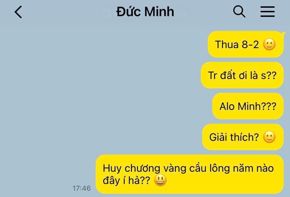Select the "Tr đất ơi là s??" message

242,75
